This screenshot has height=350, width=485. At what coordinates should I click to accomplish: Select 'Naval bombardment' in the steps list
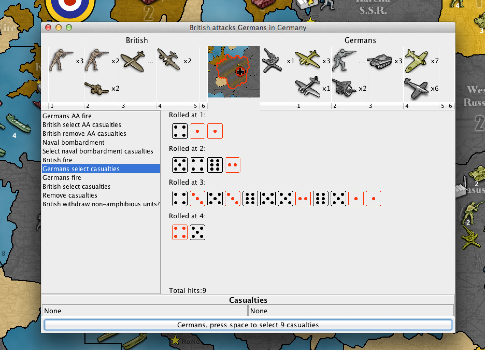[73, 142]
